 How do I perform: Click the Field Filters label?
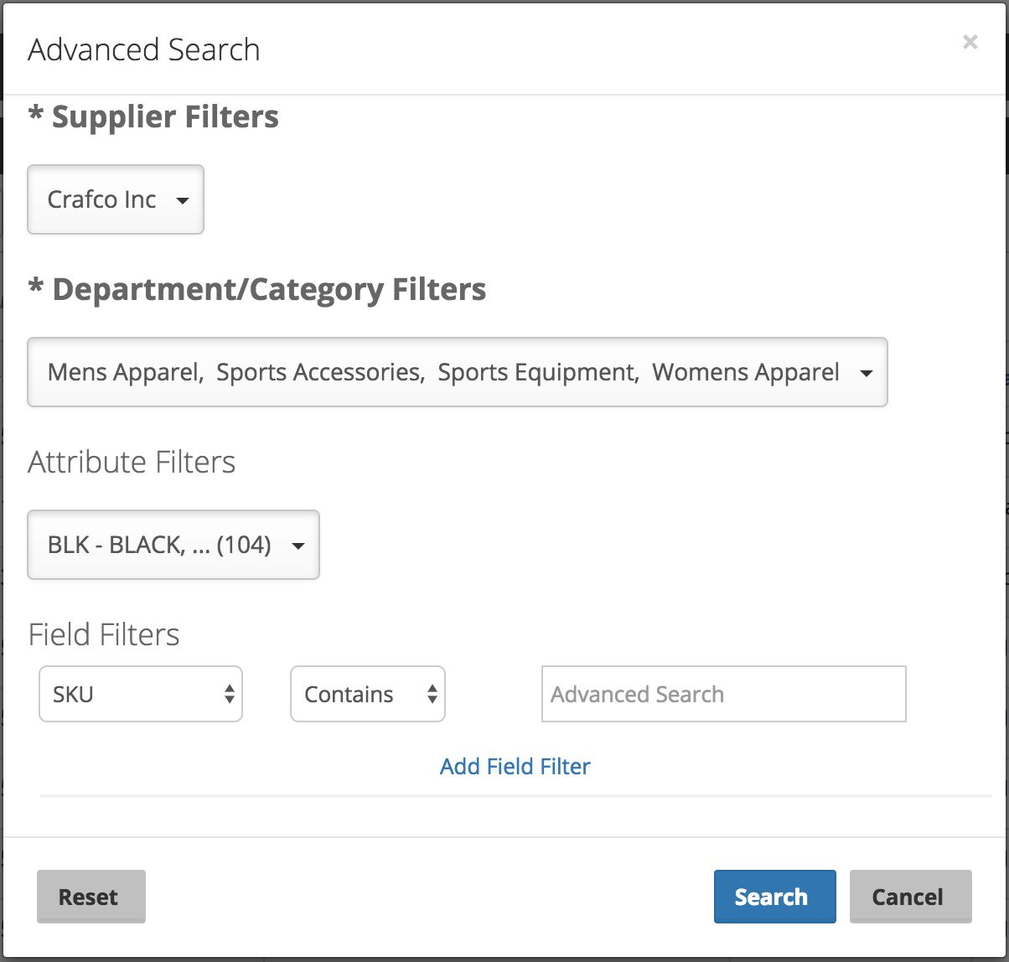pos(104,634)
